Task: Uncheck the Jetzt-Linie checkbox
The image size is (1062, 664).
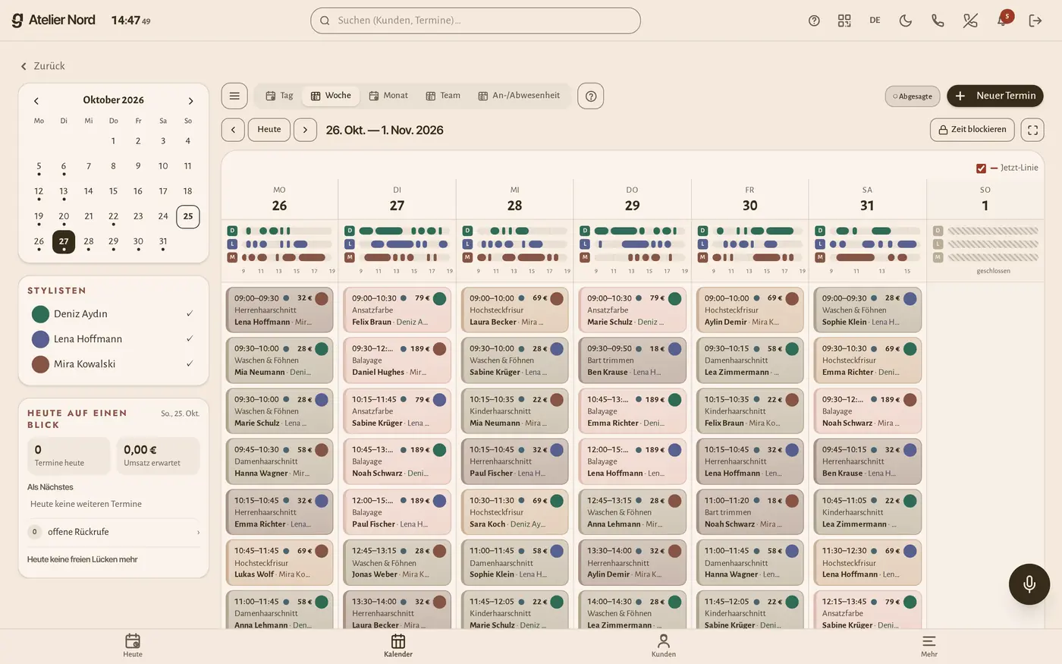Action: [x=981, y=168]
